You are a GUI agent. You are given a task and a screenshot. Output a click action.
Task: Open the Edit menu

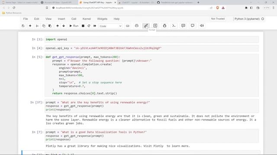pyautogui.click(x=36, y=19)
